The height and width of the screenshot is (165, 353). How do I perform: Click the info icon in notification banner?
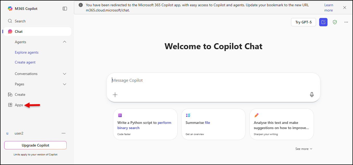pos(81,5)
